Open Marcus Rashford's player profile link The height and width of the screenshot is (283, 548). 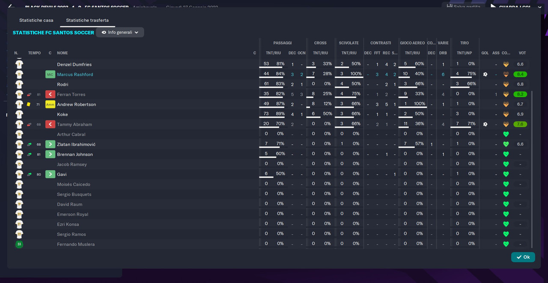tap(75, 74)
